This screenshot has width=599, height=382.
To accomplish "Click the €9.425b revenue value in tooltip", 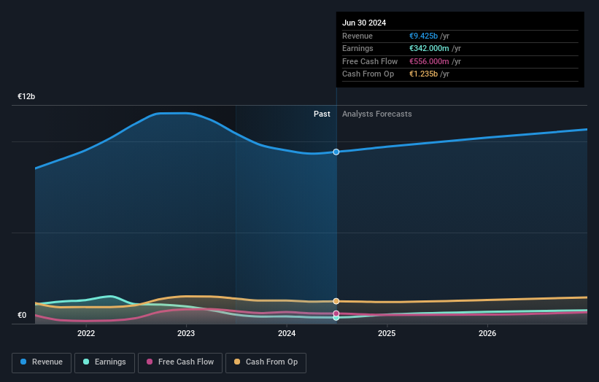I will pyautogui.click(x=424, y=36).
